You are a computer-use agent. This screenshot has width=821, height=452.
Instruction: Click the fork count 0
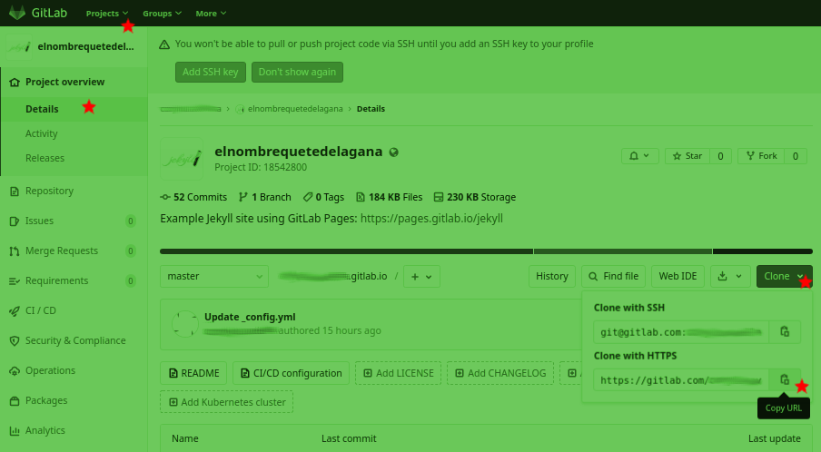pos(796,156)
